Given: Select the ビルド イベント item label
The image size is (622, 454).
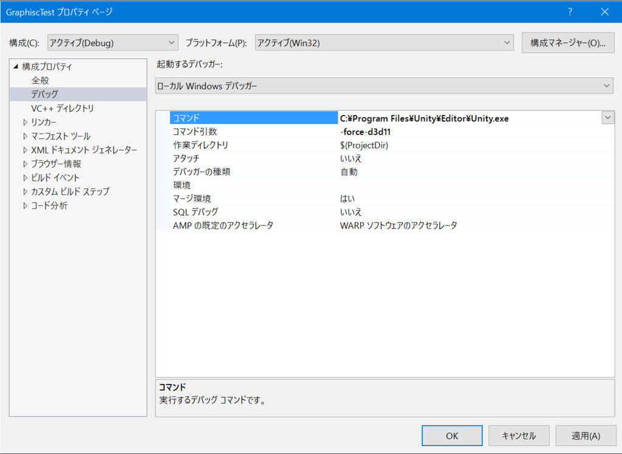Looking at the screenshot, I should click(55, 178).
